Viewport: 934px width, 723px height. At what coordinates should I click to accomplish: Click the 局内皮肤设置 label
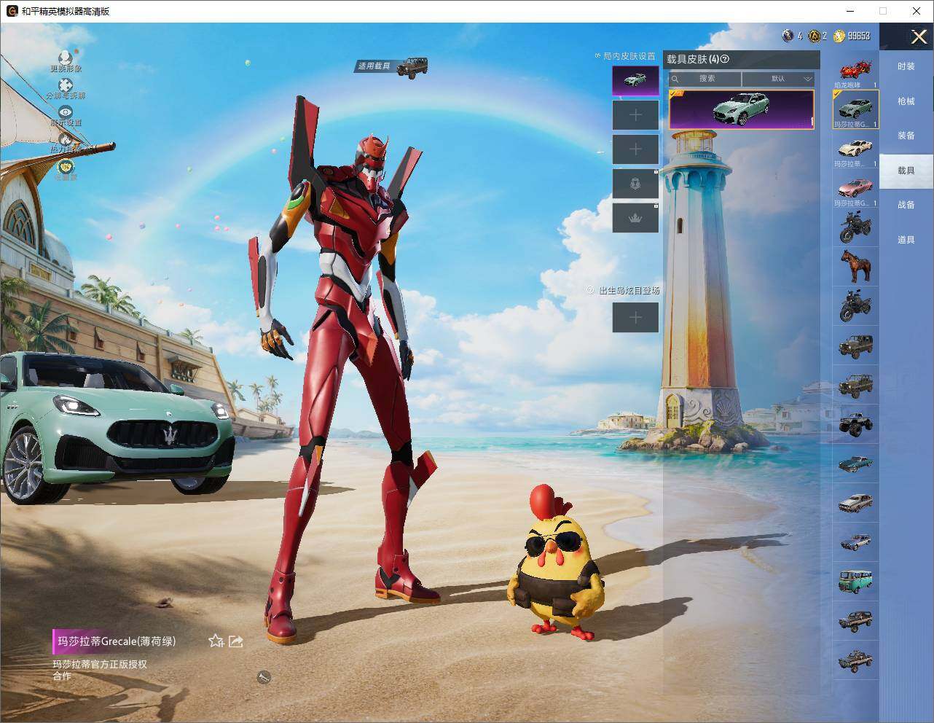[629, 56]
